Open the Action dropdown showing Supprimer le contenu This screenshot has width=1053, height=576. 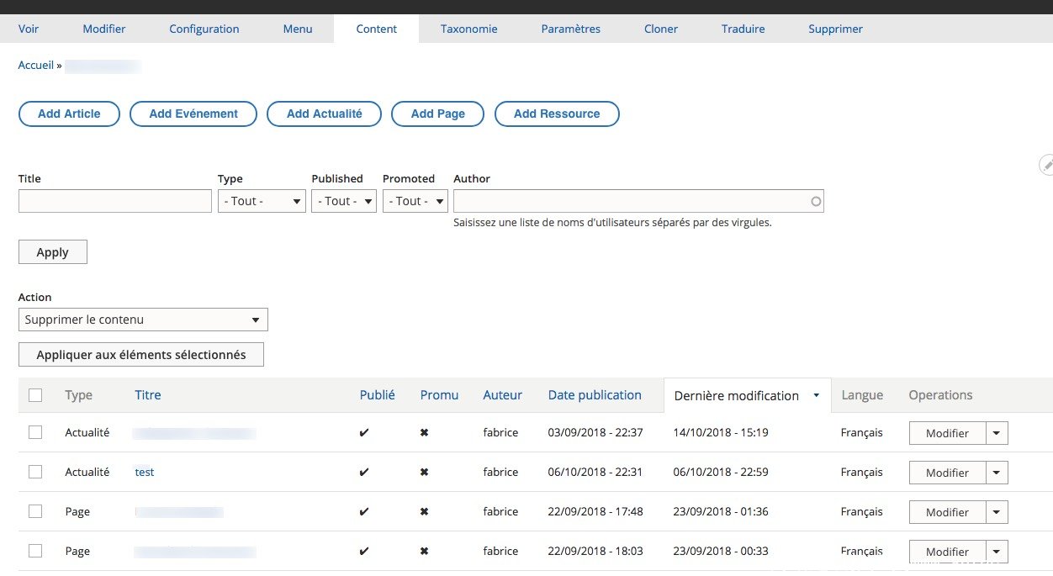(143, 320)
